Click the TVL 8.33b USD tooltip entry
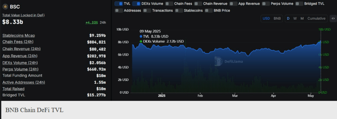Screen dimensions: 337x119 [154, 36]
